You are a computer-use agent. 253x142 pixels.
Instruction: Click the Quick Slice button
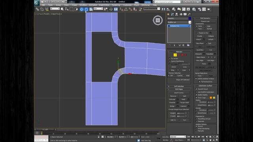(200, 50)
